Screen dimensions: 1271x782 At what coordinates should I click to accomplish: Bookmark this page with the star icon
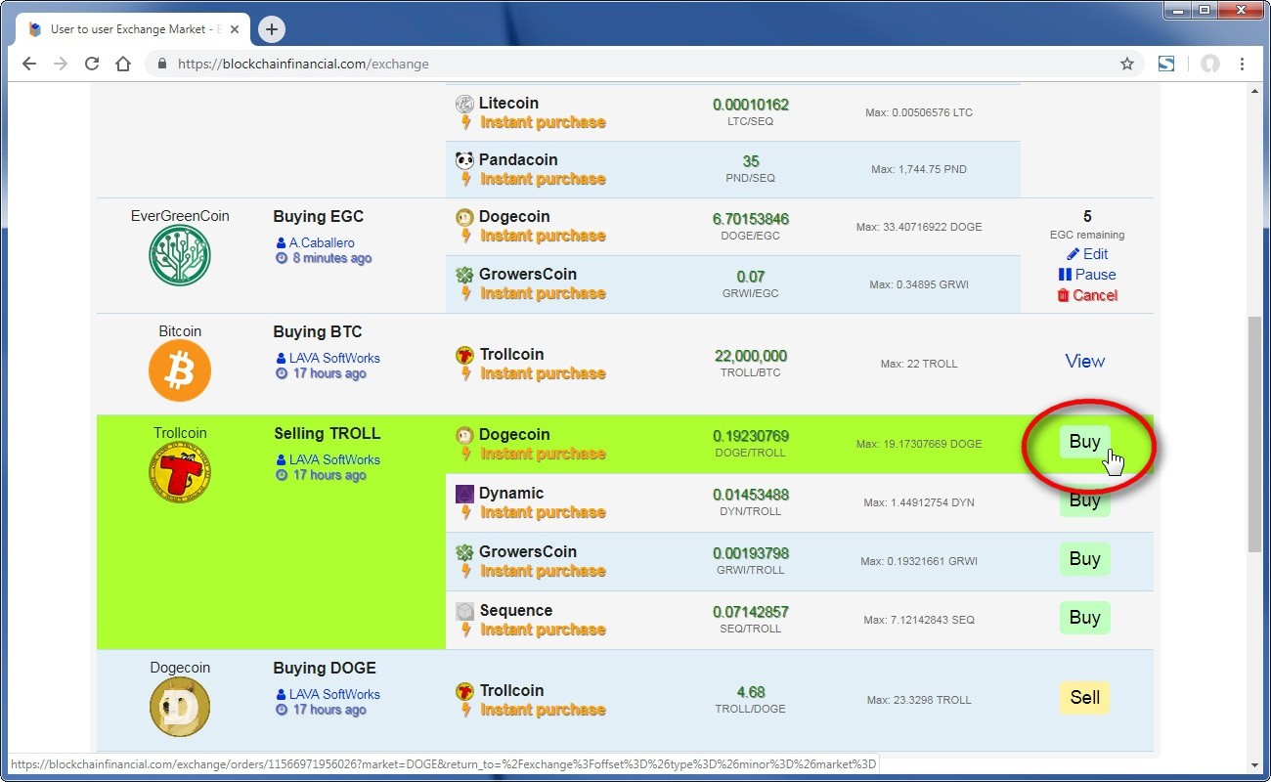1126,64
